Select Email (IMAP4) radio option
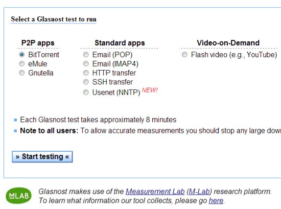This screenshot has width=281, height=209. [x=86, y=64]
